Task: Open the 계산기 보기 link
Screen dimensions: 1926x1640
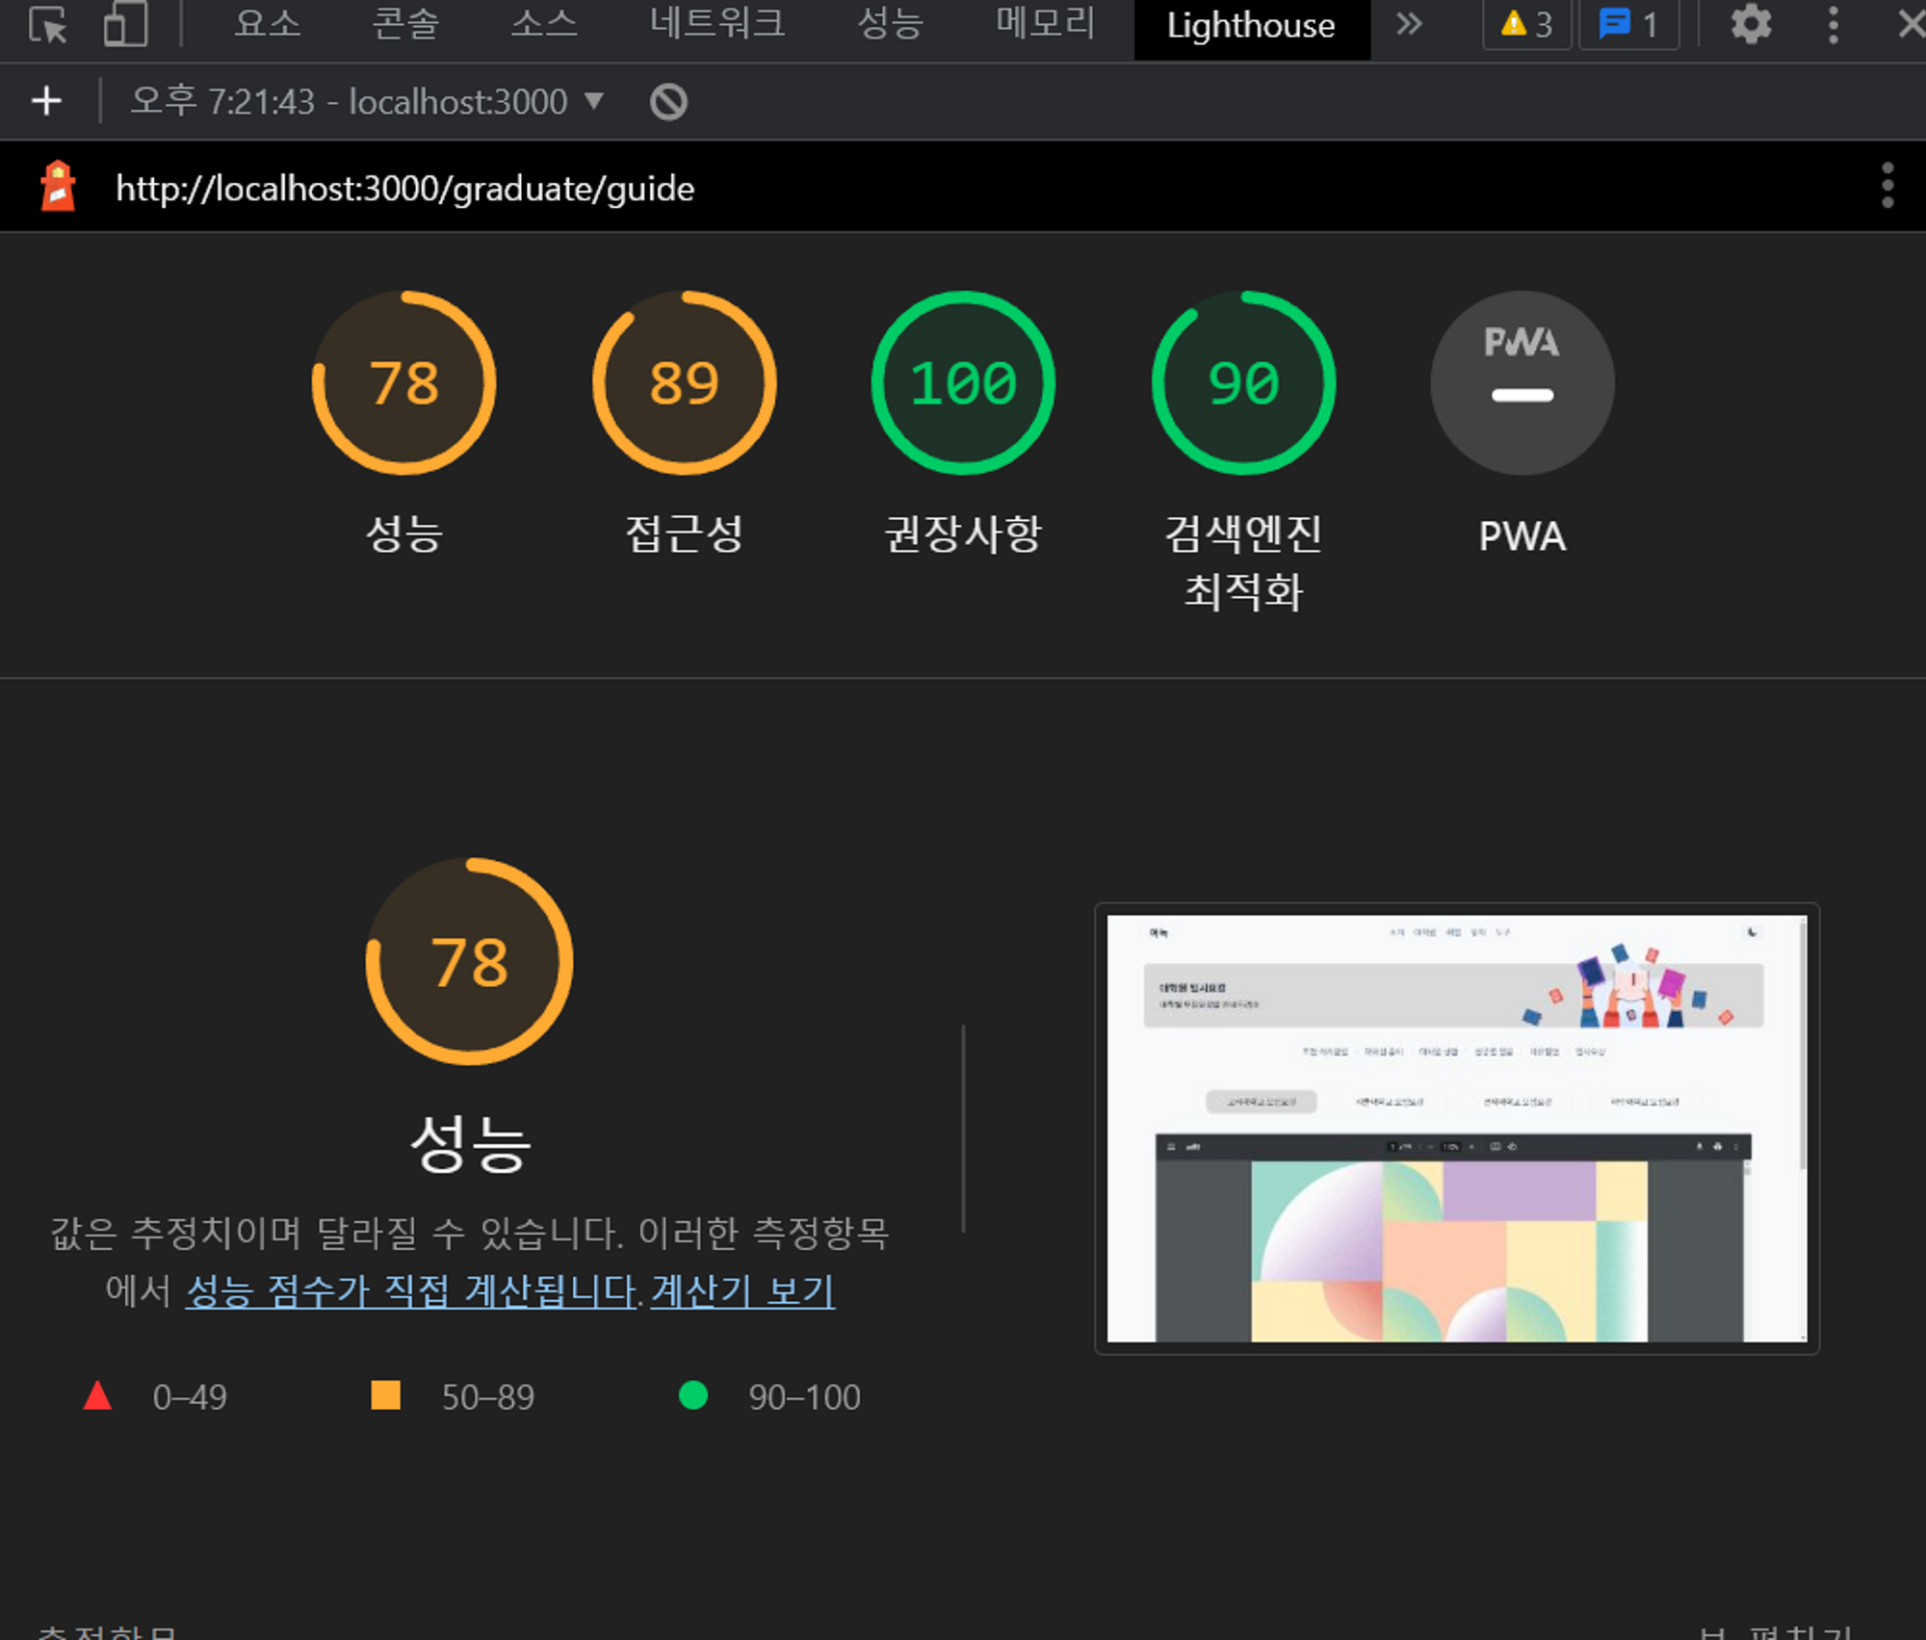Action: click(742, 1291)
